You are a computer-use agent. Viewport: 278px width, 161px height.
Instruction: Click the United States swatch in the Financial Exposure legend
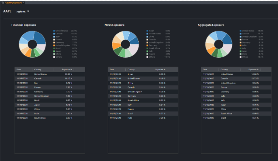click(x=54, y=31)
